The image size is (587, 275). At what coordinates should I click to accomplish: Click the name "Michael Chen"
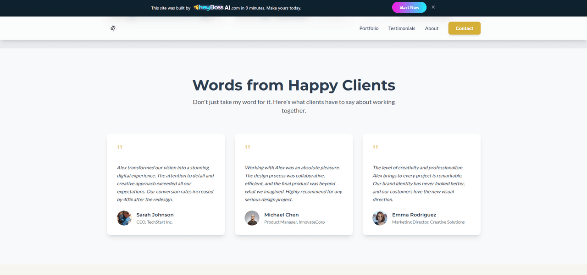282,215
